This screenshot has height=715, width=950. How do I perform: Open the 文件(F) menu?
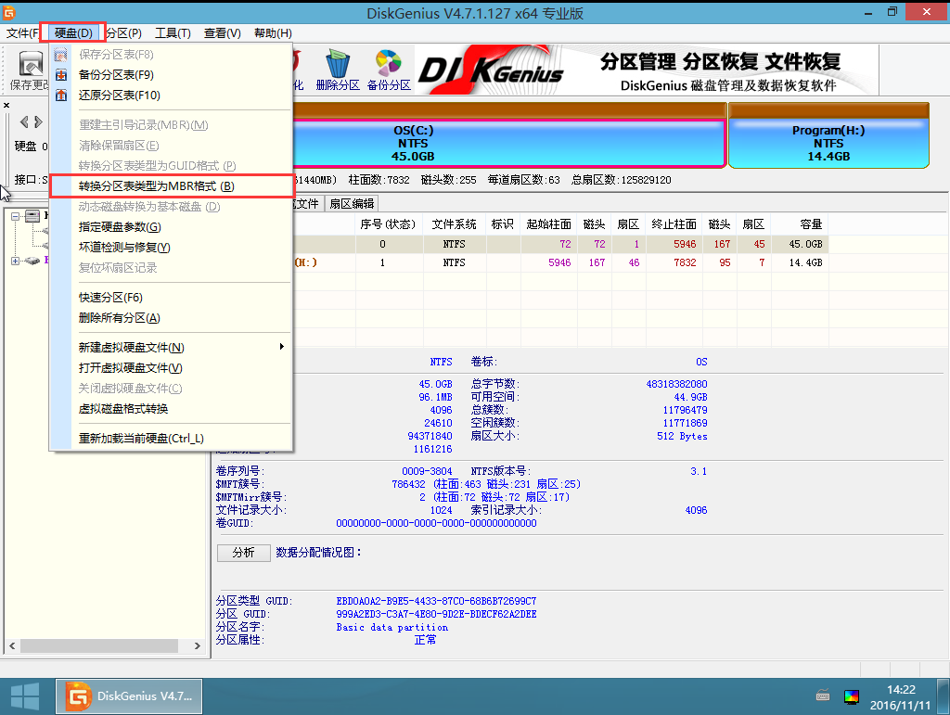(22, 33)
